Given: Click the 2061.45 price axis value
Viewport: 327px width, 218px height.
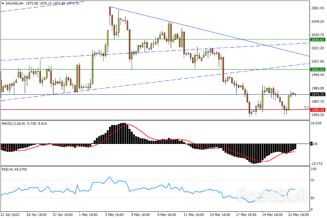Looking at the screenshot, I should [x=318, y=8].
